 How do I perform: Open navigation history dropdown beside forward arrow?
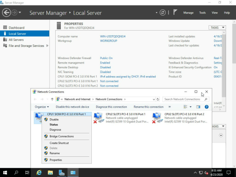tap(20, 12)
